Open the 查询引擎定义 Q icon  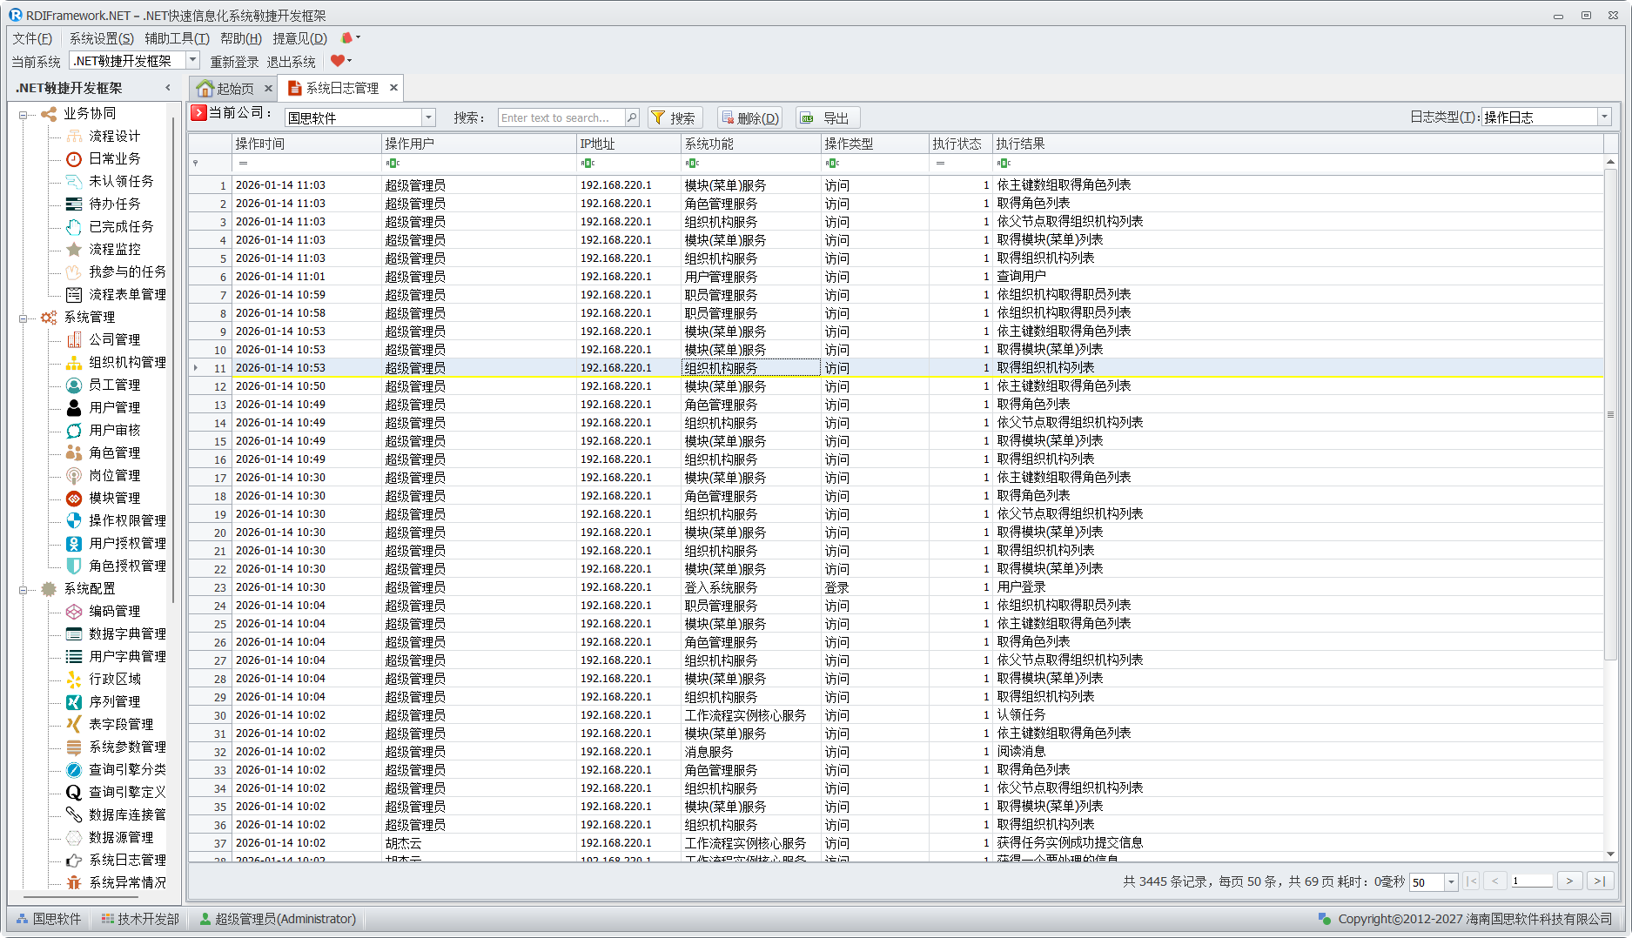click(75, 792)
